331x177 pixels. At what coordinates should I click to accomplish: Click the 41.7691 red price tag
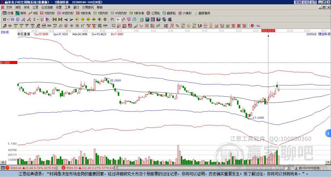tap(9, 63)
